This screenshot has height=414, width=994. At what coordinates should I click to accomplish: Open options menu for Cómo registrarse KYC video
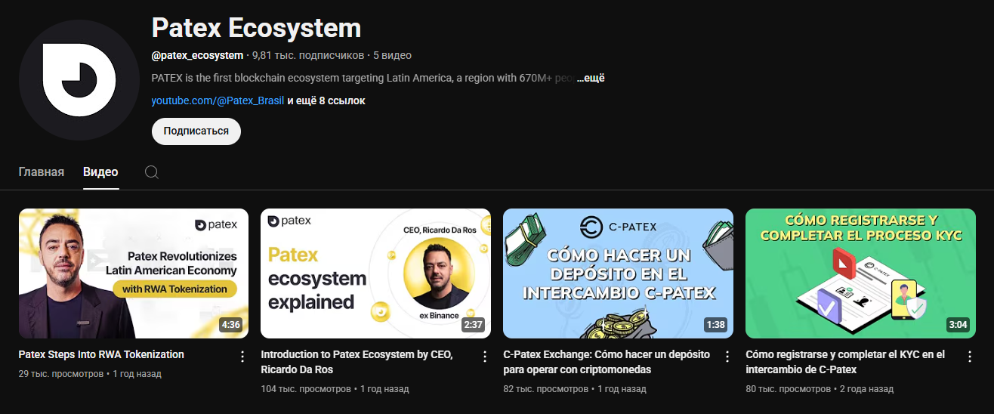tap(970, 356)
